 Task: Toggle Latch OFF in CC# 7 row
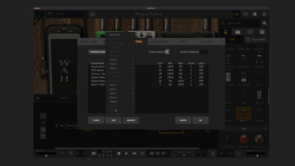click(x=201, y=84)
